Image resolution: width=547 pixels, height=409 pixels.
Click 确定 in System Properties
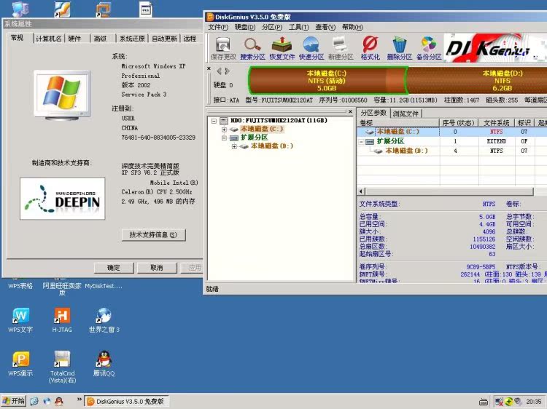[x=114, y=268]
